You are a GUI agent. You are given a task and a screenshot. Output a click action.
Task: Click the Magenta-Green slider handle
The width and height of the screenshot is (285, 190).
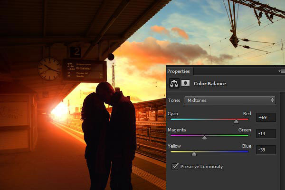point(204,138)
